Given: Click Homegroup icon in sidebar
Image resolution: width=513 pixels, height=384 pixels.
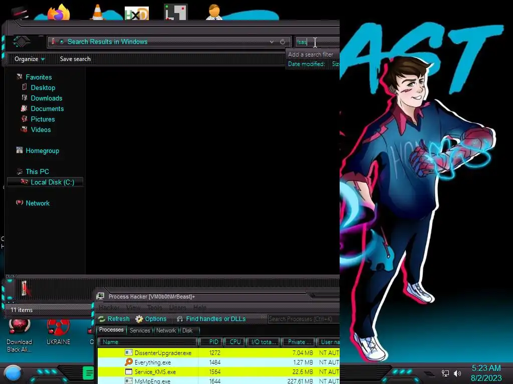Looking at the screenshot, I should tap(20, 150).
